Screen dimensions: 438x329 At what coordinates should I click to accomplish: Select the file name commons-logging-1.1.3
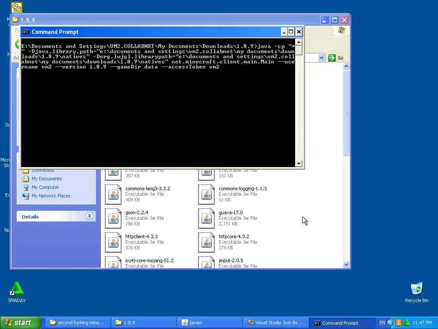click(243, 188)
